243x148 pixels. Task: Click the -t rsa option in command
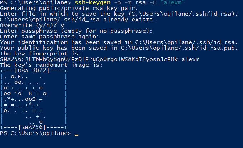coord(136,2)
